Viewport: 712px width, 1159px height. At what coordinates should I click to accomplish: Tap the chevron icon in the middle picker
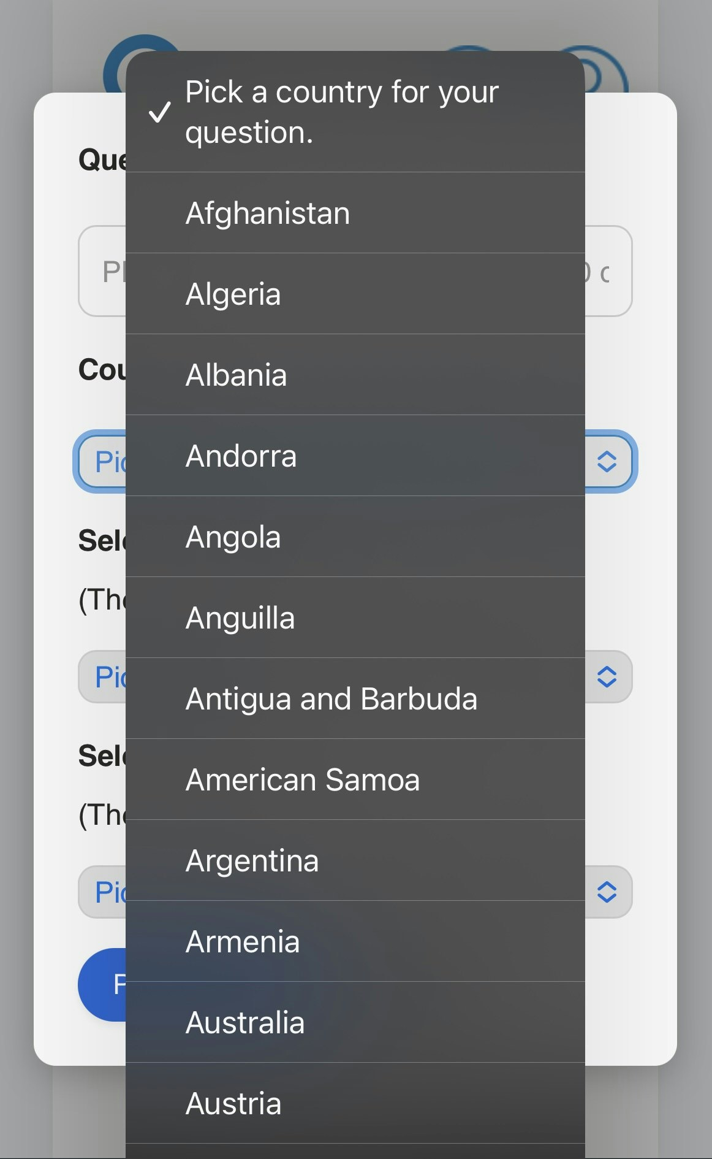tap(607, 678)
